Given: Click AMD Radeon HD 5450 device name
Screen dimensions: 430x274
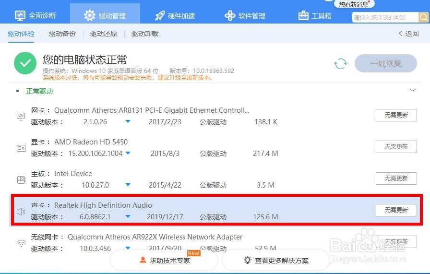Looking at the screenshot, I should point(91,142).
